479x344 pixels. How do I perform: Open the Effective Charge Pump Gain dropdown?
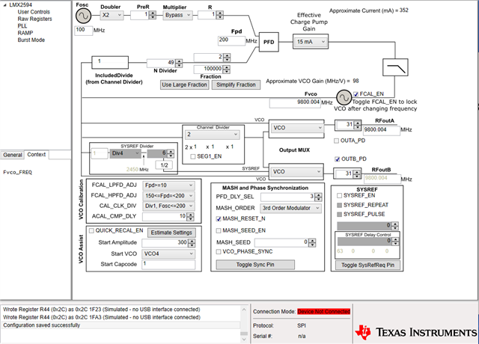tap(311, 42)
